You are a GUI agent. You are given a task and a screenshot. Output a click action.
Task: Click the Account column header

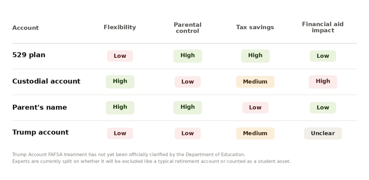pyautogui.click(x=25, y=28)
